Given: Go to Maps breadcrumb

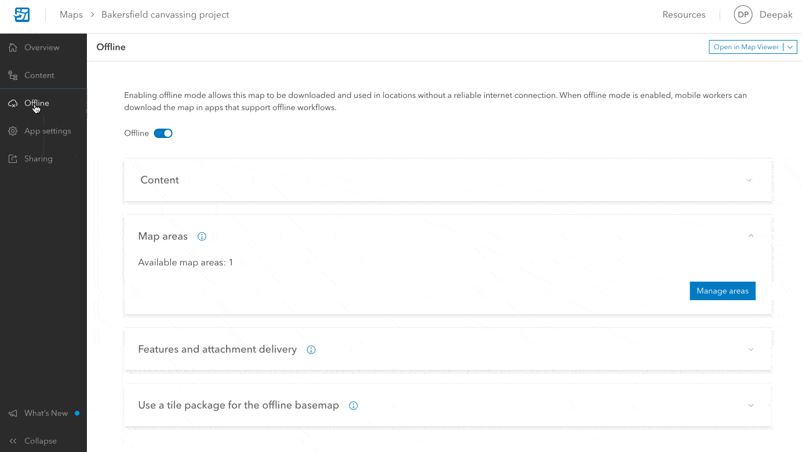Looking at the screenshot, I should pyautogui.click(x=71, y=15).
